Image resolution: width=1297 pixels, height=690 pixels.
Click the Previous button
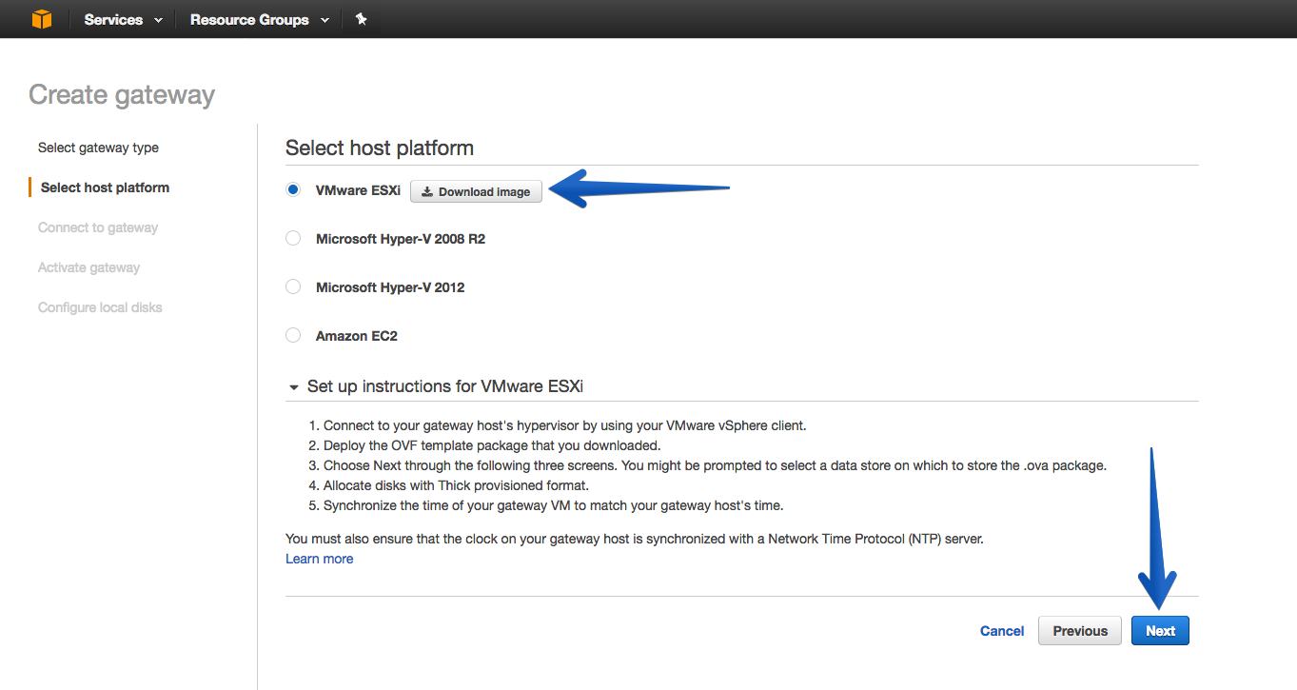point(1080,631)
